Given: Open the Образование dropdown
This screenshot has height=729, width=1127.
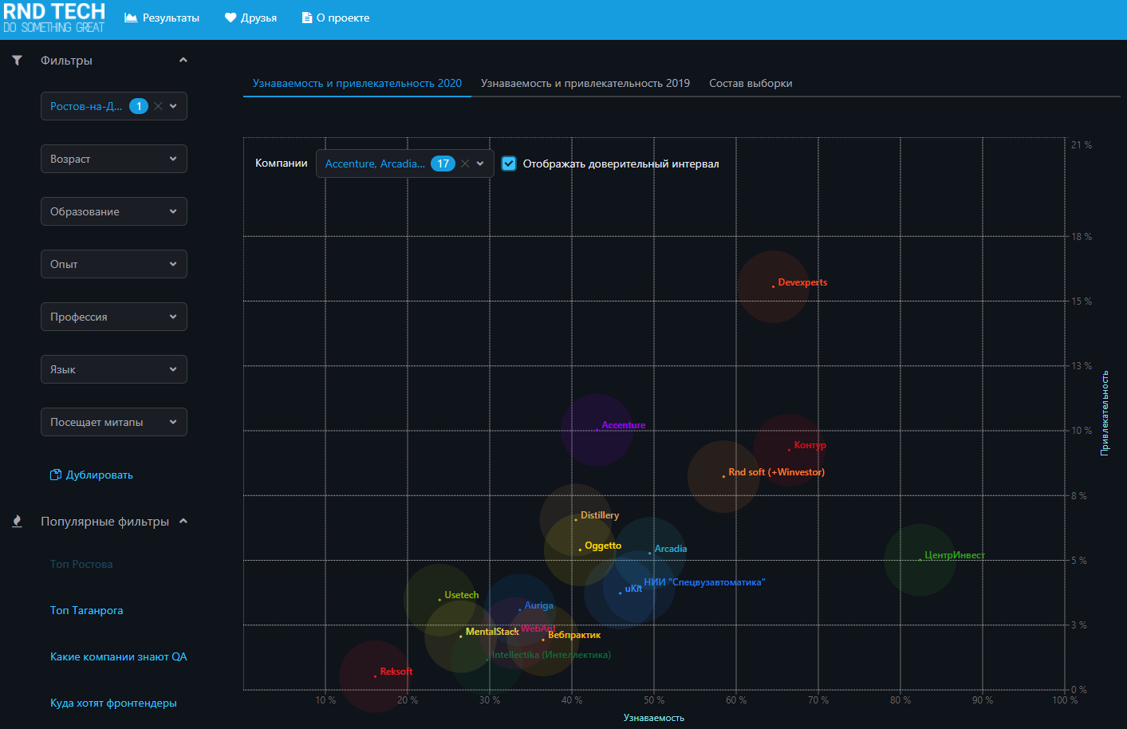Looking at the screenshot, I should tap(114, 211).
